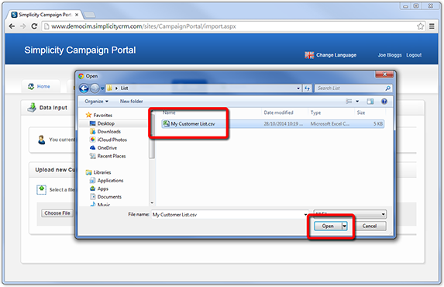Open the help icon in dialog toolbar
The height and width of the screenshot is (287, 444).
point(384,102)
